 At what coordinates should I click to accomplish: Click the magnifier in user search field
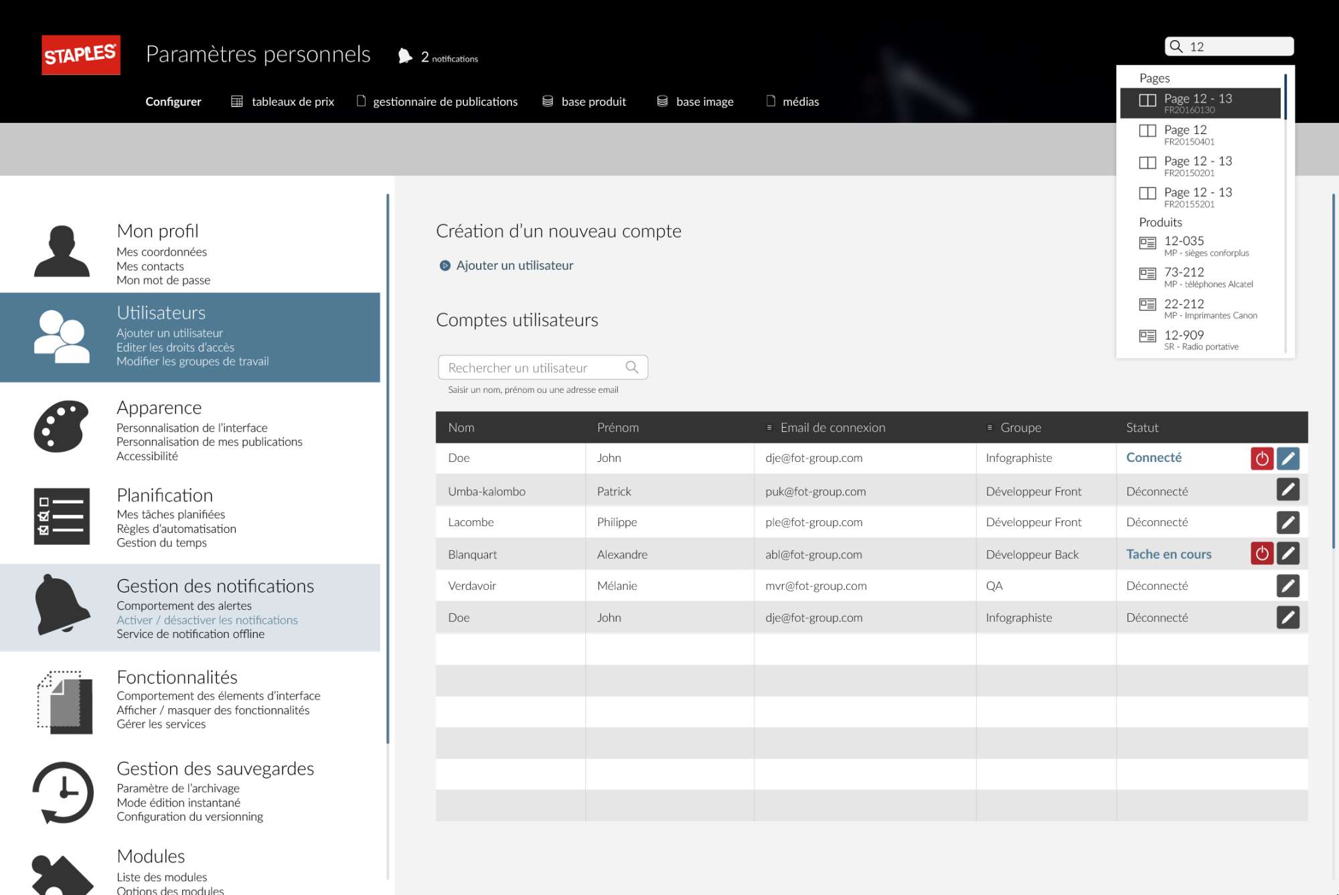[631, 367]
